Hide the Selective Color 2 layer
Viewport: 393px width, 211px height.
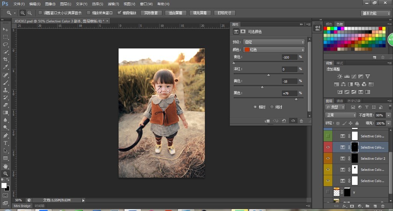click(328, 158)
